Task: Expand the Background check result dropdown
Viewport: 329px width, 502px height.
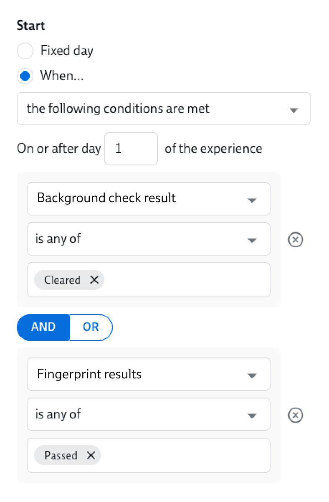Action: [148, 198]
